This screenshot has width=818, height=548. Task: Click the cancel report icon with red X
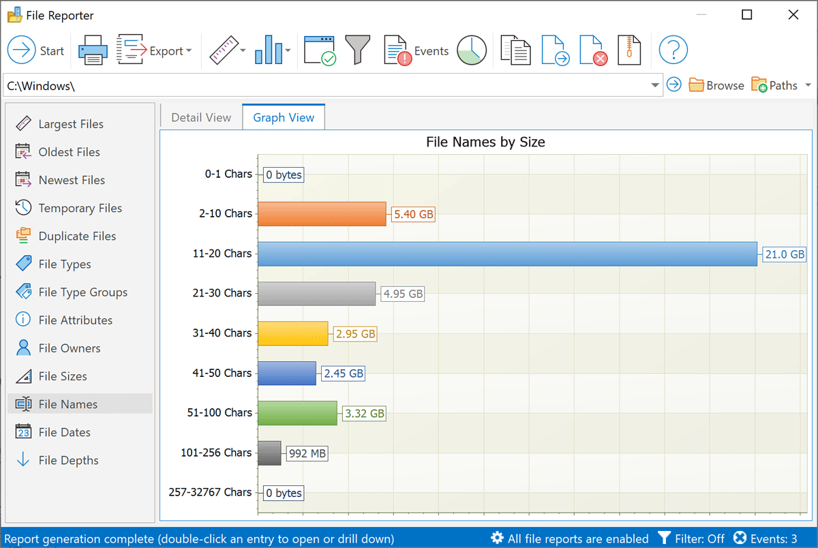point(593,50)
